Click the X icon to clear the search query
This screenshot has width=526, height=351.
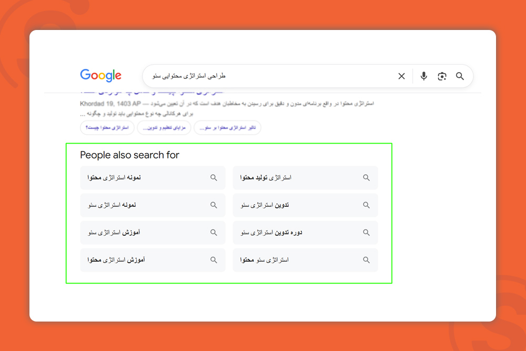[x=401, y=76]
